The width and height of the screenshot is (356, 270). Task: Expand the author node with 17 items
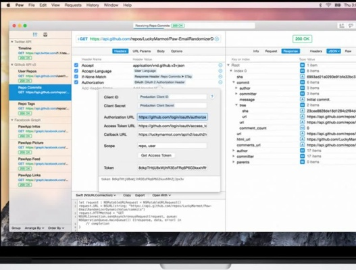[x=234, y=151]
